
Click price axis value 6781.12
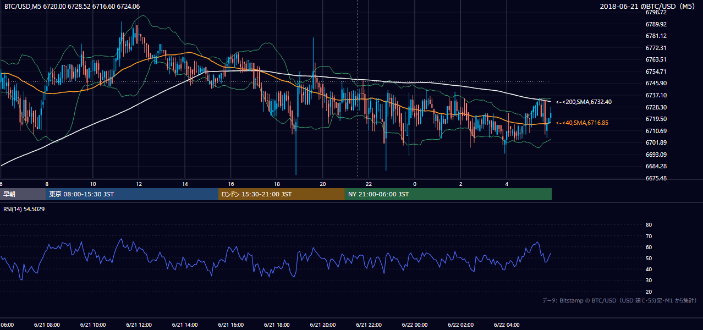656,36
